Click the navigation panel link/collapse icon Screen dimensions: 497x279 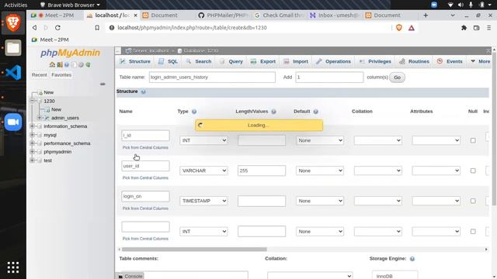point(103,84)
